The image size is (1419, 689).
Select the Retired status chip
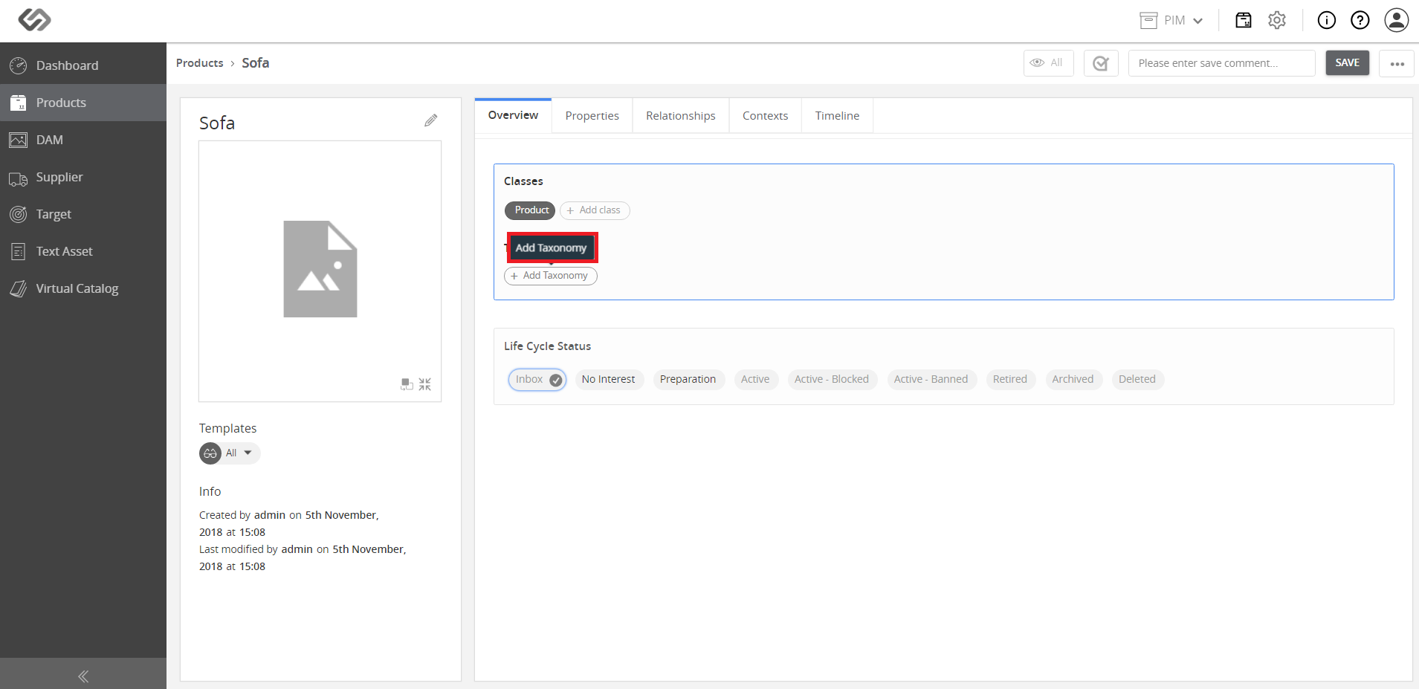coord(1009,380)
